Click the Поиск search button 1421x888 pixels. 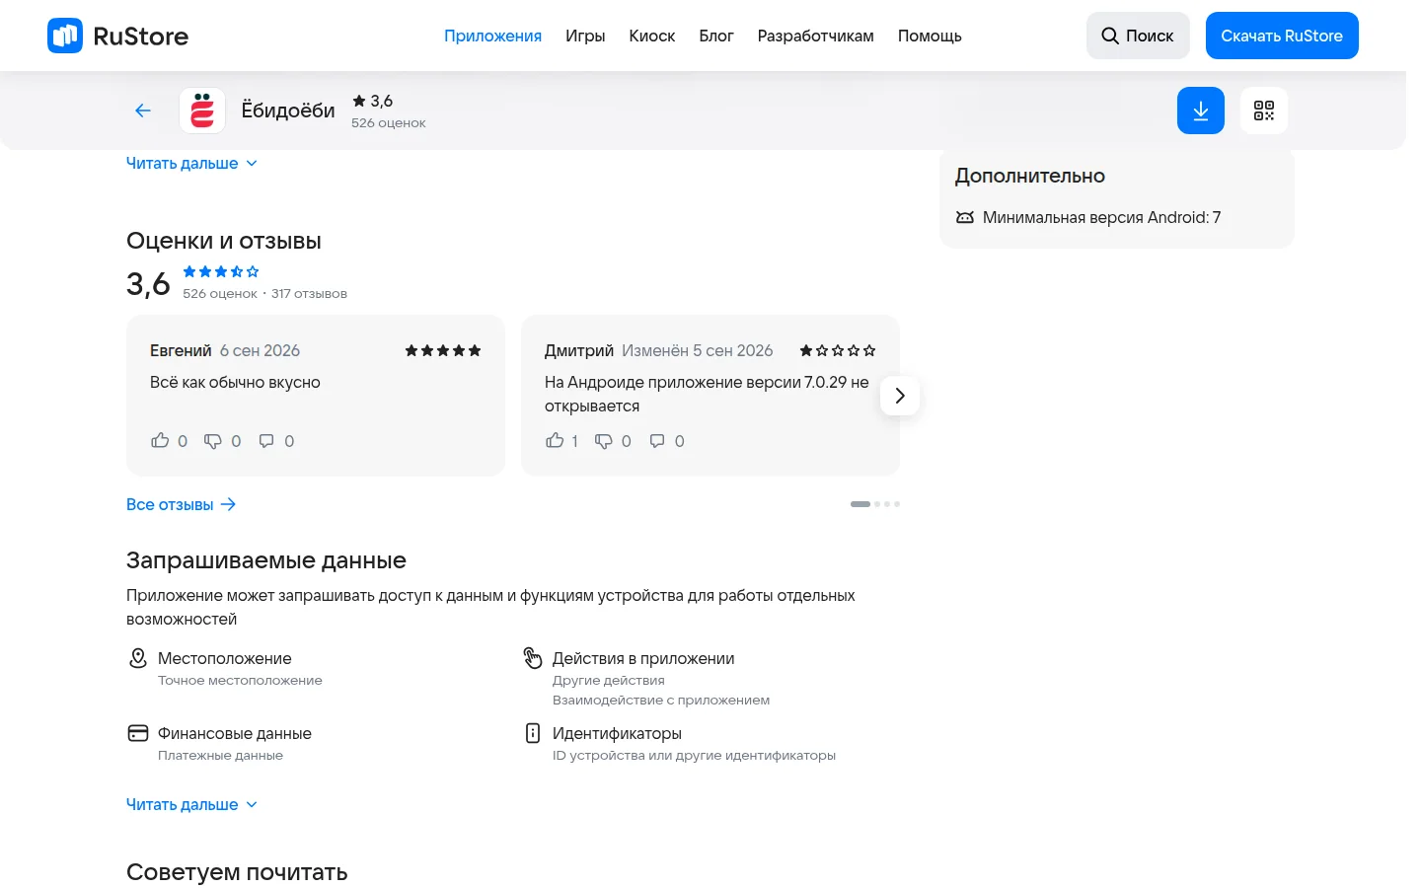(x=1138, y=36)
